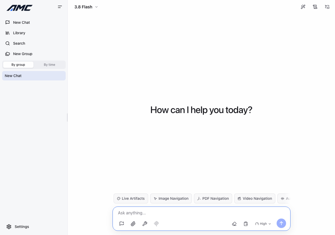Open the scroll document icon in the top right

(x=315, y=7)
